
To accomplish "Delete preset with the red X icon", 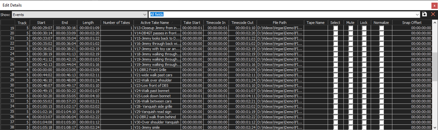I will (x=433, y=14).
